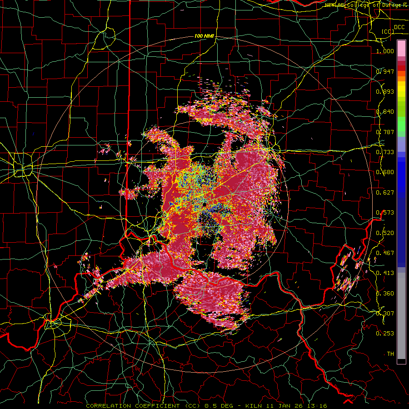409x409 pixels.
Task: Click the bright green color scale band
Action: coord(401,124)
